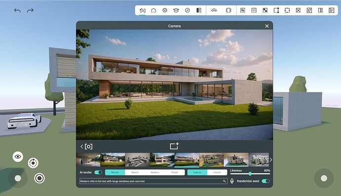Go back using the arrow beside the camera bracket icon

82,147
